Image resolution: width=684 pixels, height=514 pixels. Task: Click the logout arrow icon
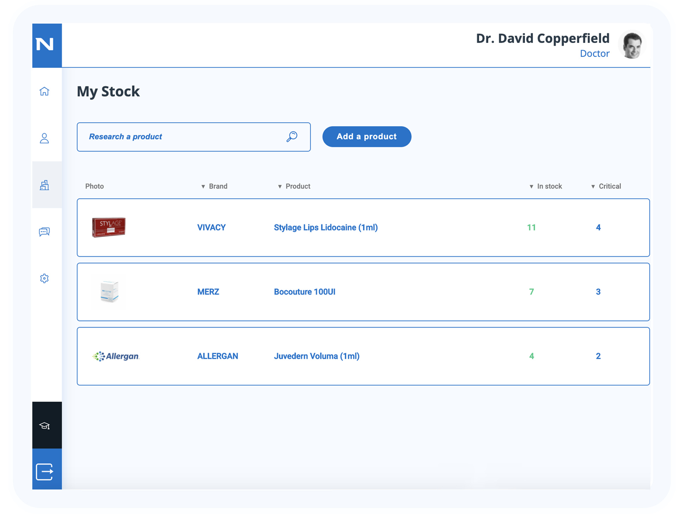tap(44, 472)
